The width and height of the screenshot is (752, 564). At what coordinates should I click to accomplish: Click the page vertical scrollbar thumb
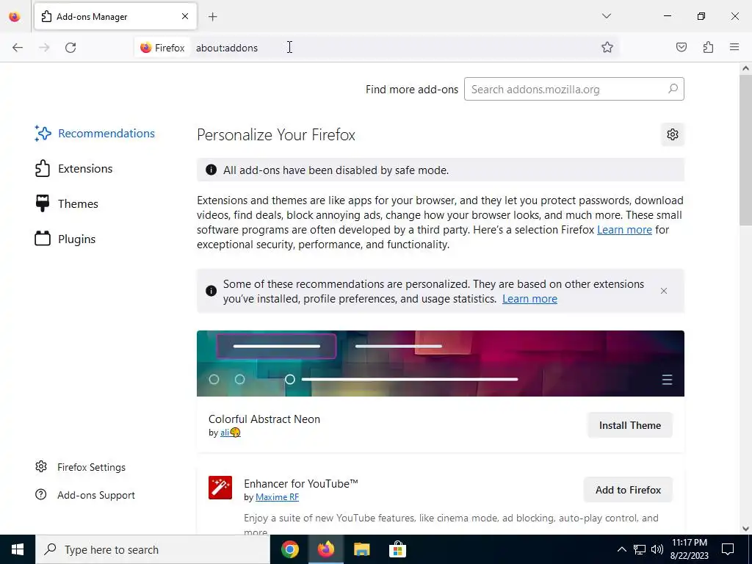click(746, 150)
